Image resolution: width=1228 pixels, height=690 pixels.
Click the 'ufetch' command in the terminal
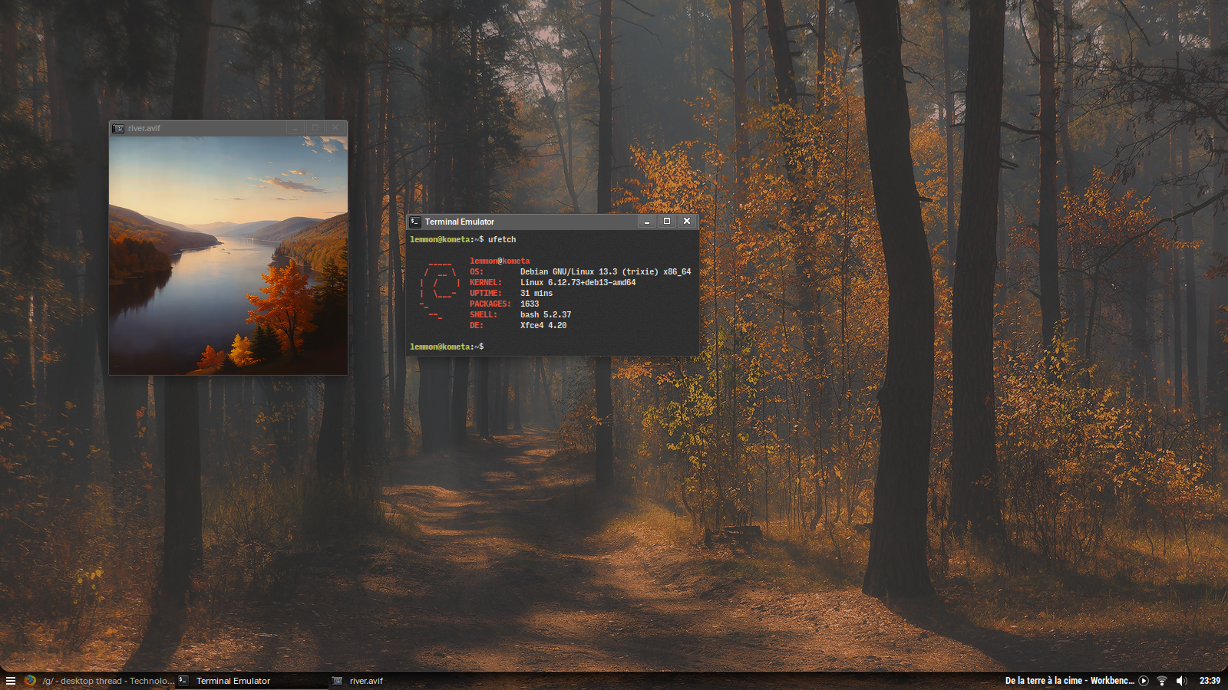[x=502, y=240]
